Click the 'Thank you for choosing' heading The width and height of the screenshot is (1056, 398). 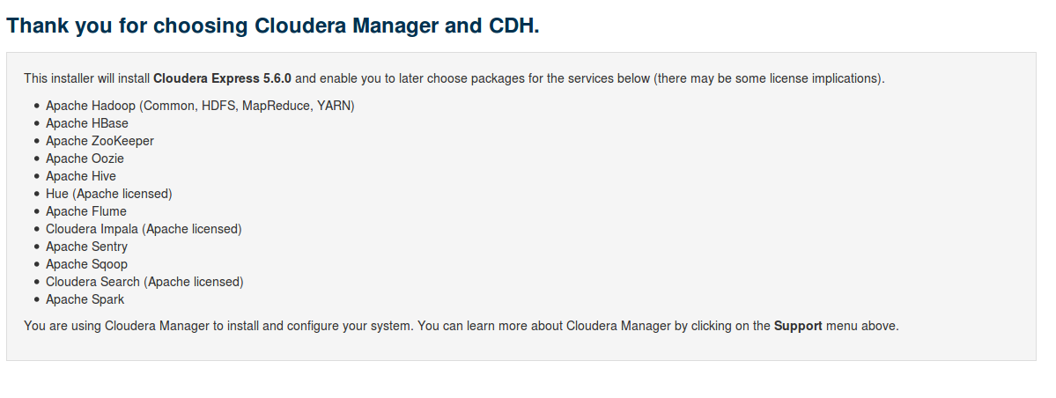(x=272, y=26)
